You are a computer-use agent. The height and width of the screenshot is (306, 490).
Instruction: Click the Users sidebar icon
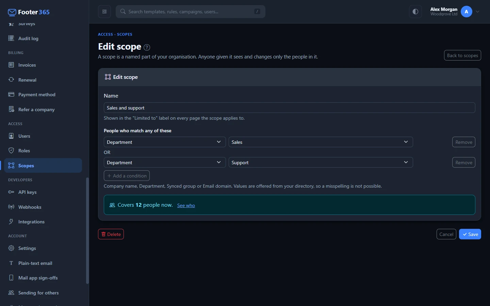[x=11, y=136]
